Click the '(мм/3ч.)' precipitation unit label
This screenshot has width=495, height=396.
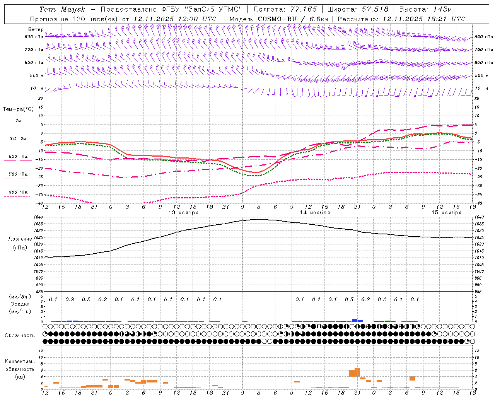[x=20, y=297]
